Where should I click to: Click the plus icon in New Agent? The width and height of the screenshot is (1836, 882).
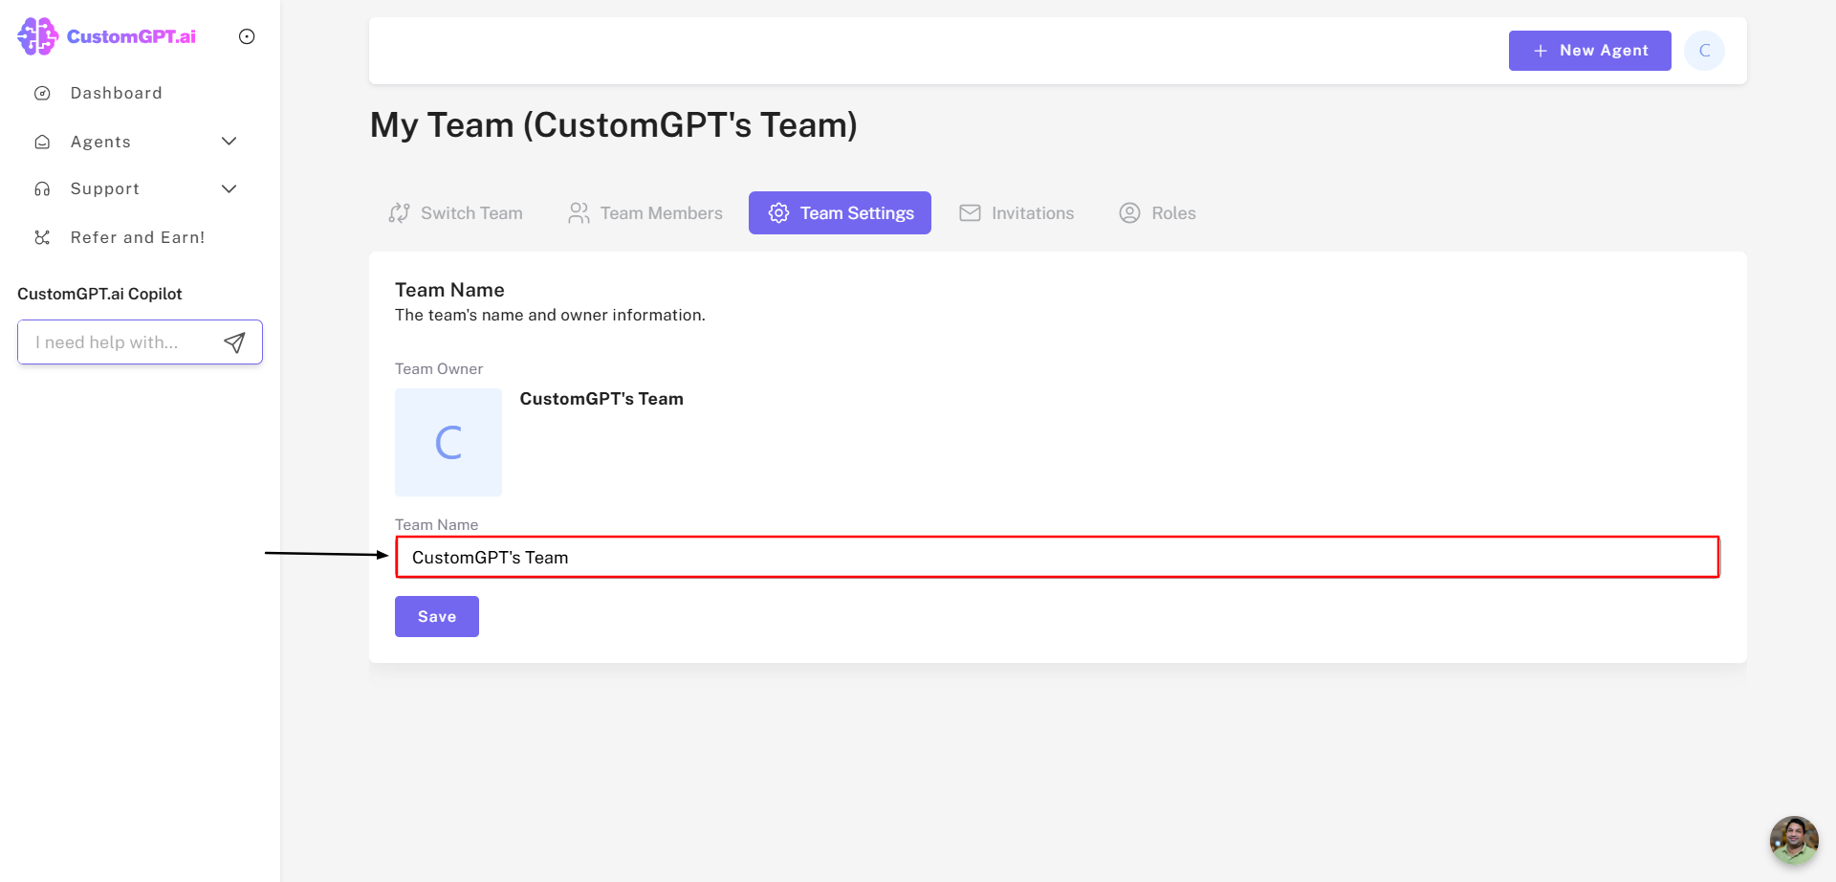[1540, 51]
